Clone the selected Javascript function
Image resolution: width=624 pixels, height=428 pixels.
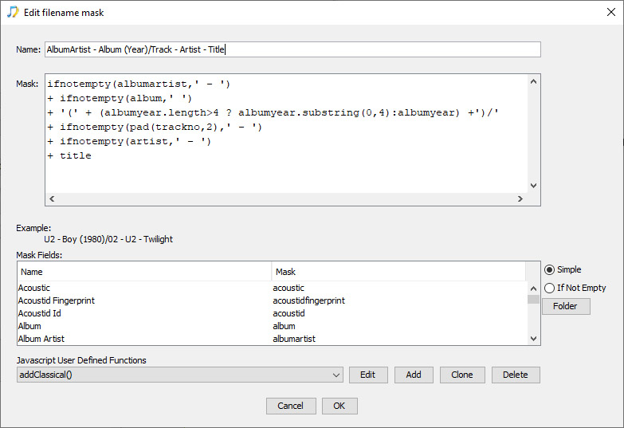click(462, 375)
